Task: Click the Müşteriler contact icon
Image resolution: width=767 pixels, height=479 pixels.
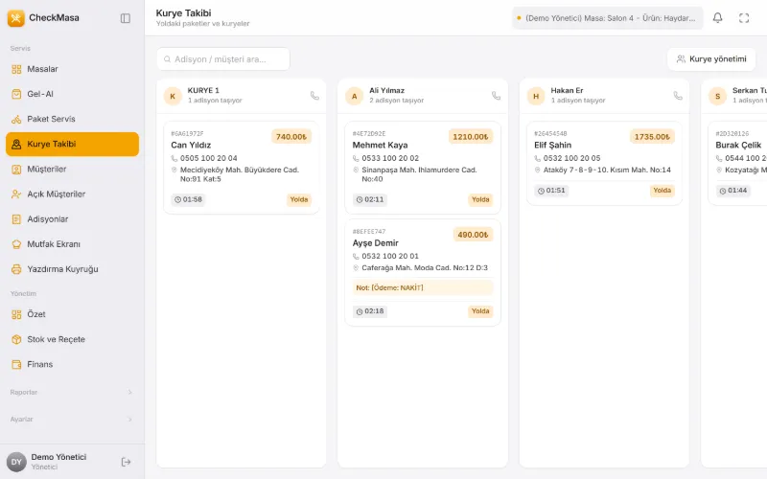Action: click(16, 170)
